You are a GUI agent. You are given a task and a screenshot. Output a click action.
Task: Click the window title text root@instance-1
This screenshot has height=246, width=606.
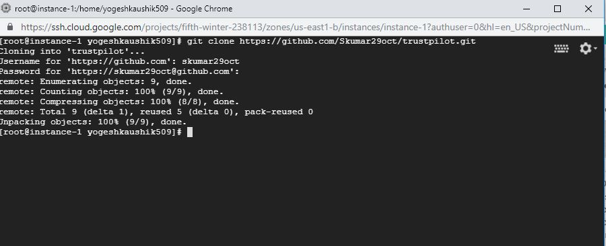(124, 9)
